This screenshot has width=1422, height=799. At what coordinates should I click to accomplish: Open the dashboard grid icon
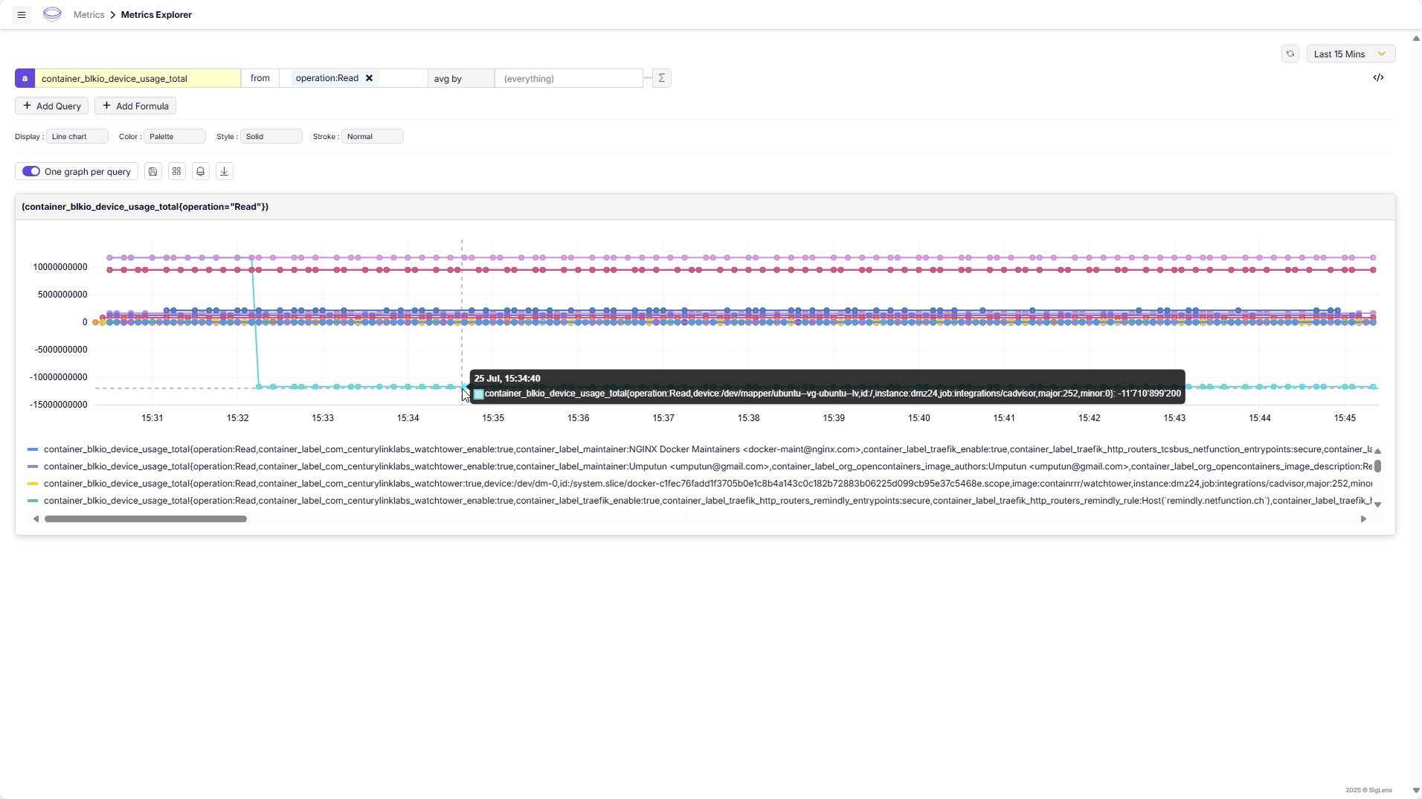point(176,171)
